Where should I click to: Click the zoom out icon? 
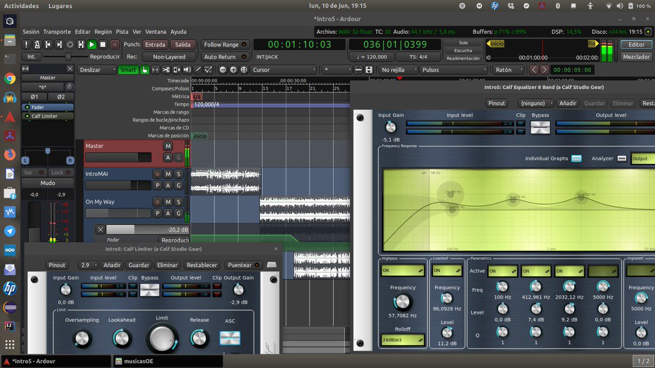(x=223, y=70)
